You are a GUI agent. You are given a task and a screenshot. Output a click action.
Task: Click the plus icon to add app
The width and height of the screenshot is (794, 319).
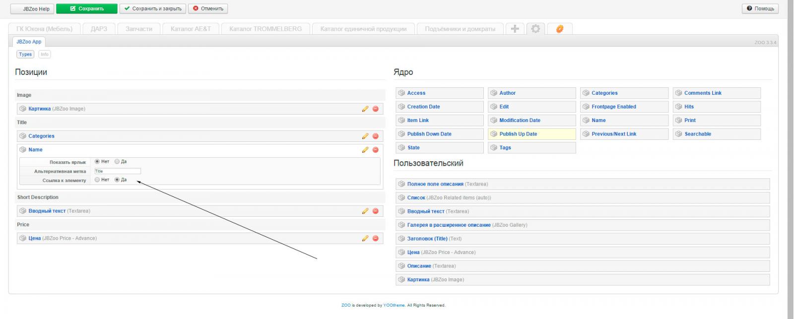(x=515, y=29)
